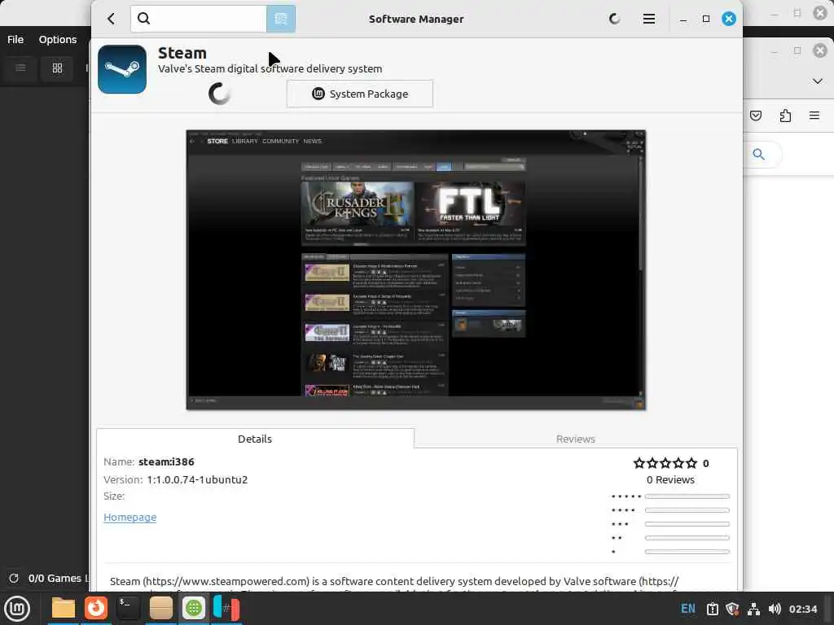Screen dimensions: 834x625
Task: Open the Steam Homepage link
Action: pos(129,517)
